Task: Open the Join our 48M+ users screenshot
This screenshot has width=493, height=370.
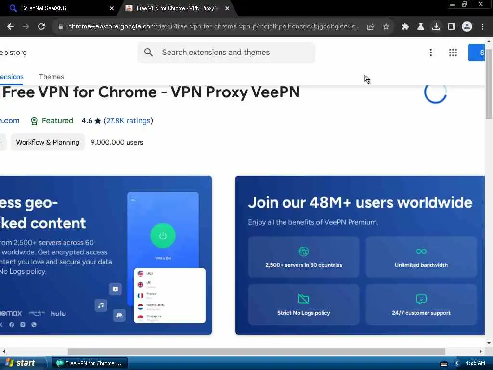Action: click(360, 255)
